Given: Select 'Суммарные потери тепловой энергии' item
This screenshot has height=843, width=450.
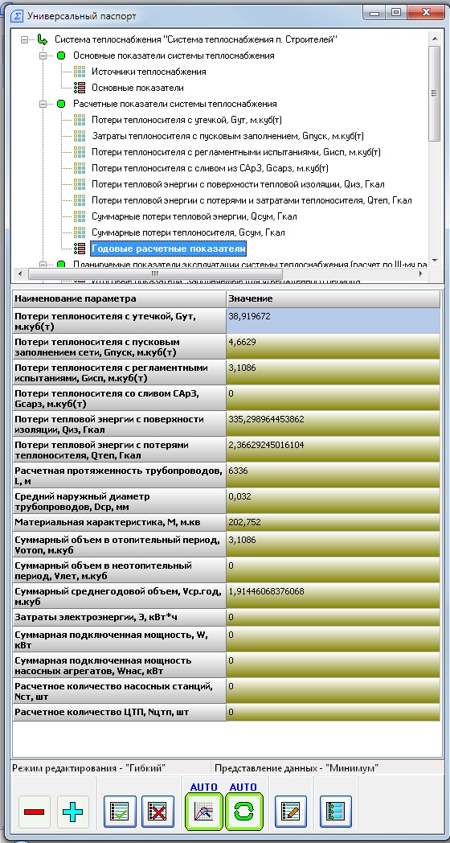Looking at the screenshot, I should pos(194,216).
